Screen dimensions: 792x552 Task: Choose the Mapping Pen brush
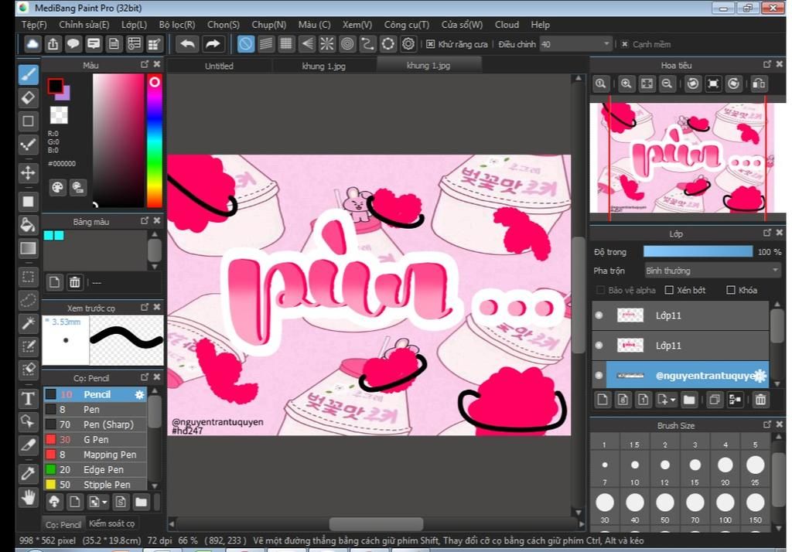tap(95, 455)
